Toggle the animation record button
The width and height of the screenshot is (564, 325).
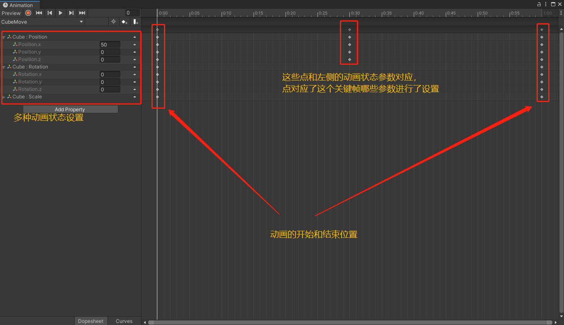pyautogui.click(x=28, y=13)
